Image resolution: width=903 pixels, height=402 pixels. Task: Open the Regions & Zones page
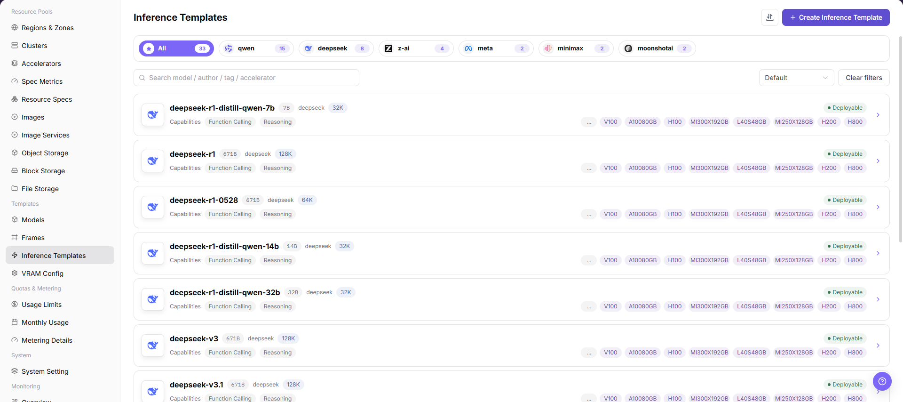pos(60,28)
